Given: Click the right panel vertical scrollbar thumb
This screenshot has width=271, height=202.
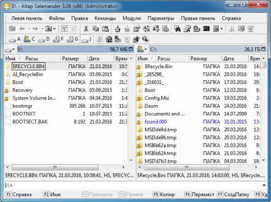Looking at the screenshot, I should pyautogui.click(x=264, y=65).
